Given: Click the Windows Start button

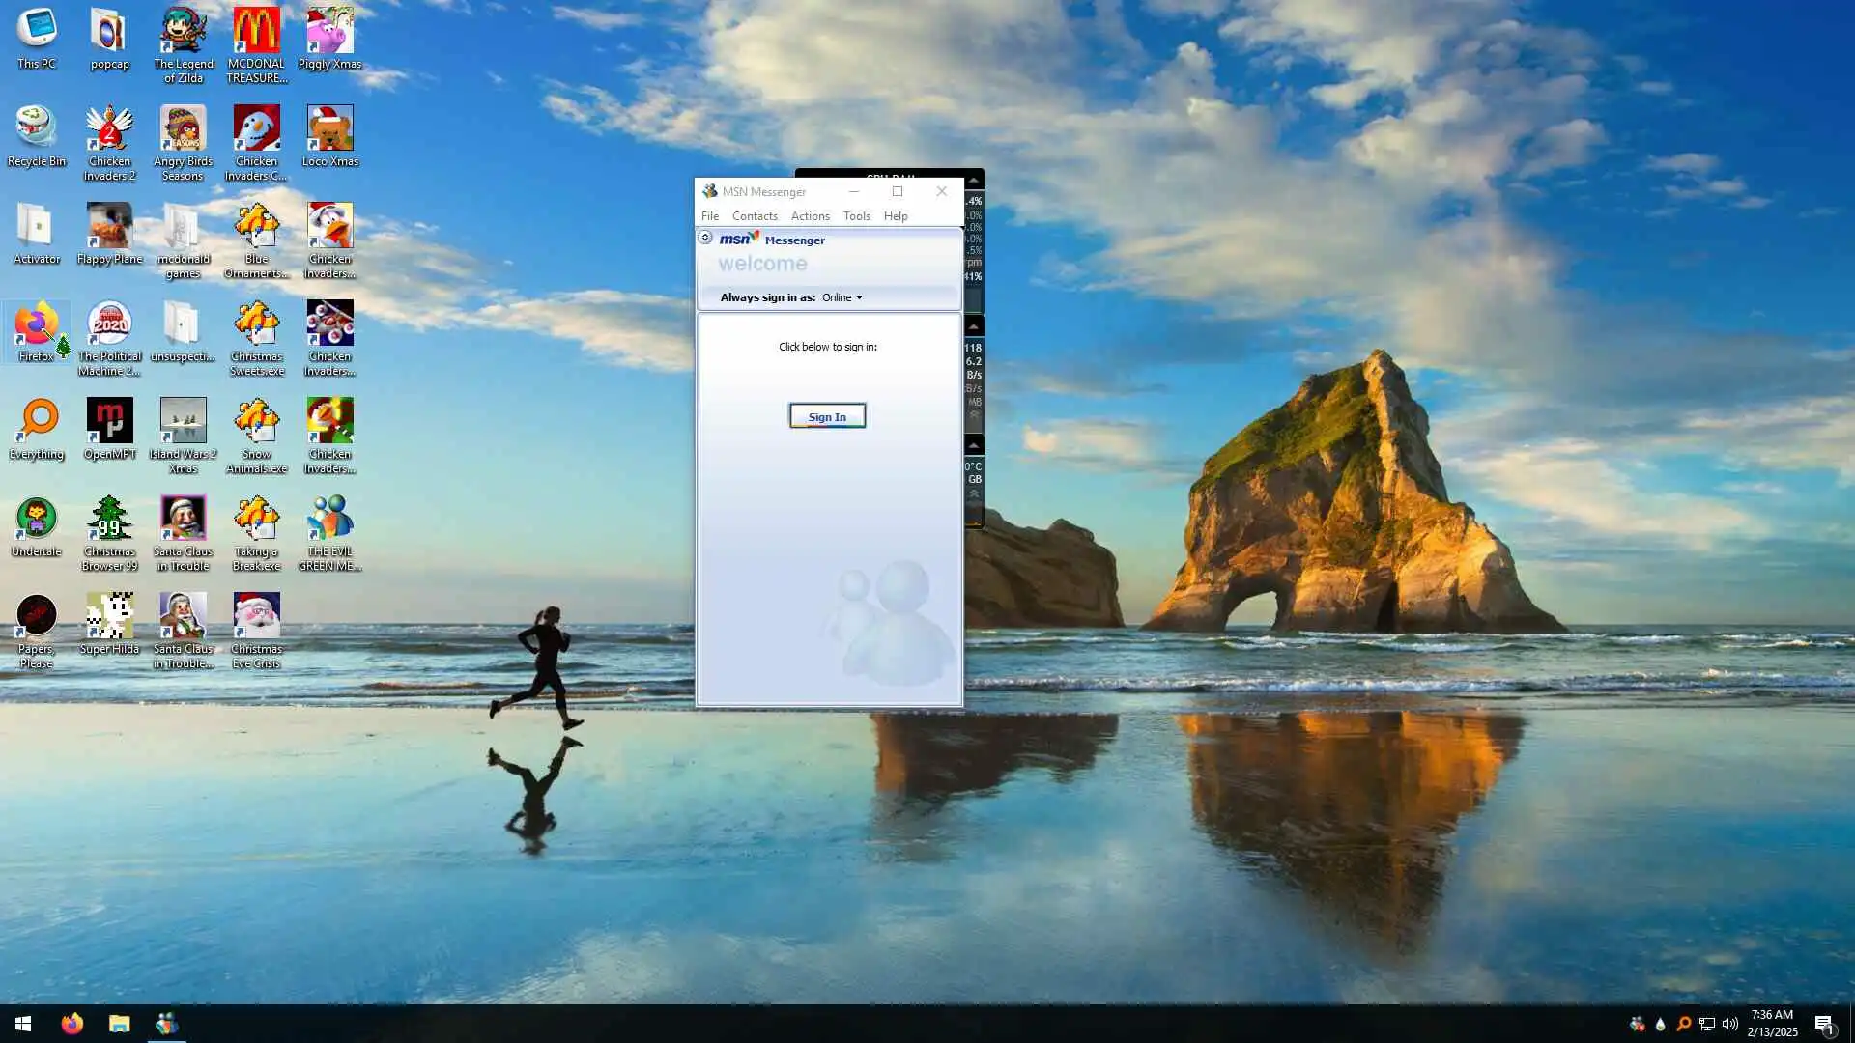Looking at the screenshot, I should pos(23,1024).
